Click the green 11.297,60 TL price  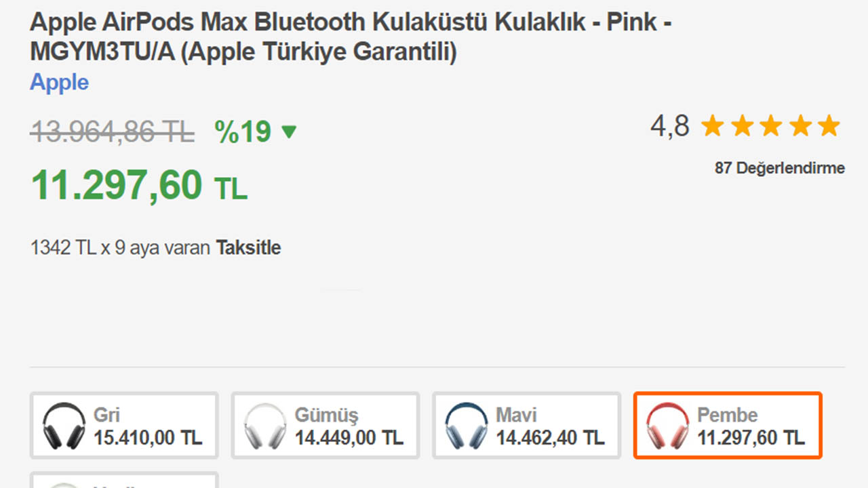[139, 185]
